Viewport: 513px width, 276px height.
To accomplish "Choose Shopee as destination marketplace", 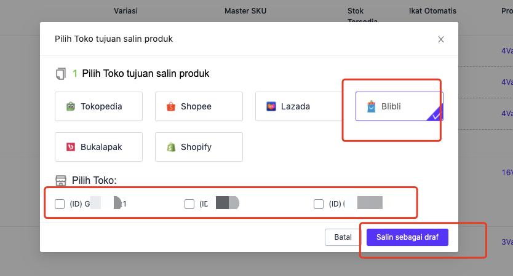I will point(199,106).
